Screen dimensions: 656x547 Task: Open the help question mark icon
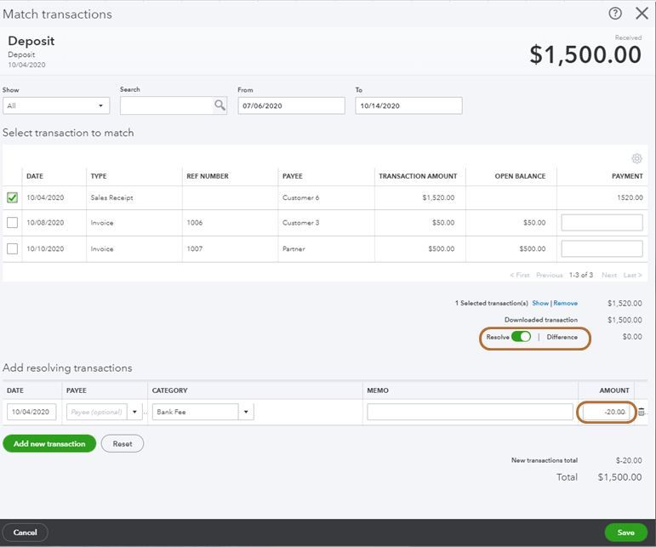pyautogui.click(x=615, y=14)
